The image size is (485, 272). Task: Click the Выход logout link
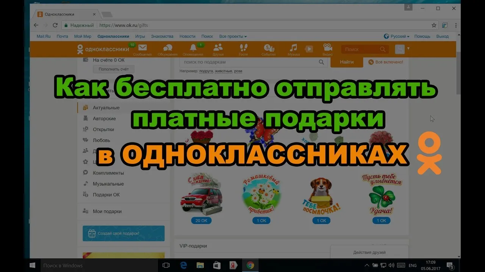coord(443,36)
